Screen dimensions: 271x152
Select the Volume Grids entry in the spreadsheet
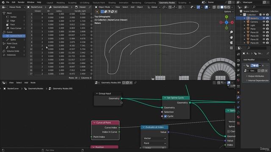(13, 51)
